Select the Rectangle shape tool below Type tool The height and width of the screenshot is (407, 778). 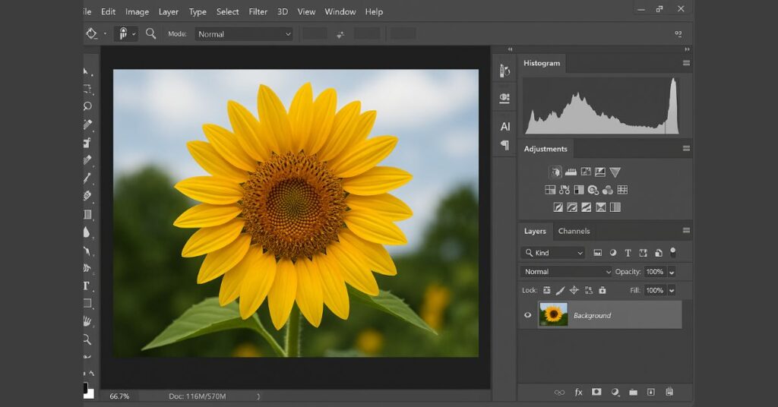[88, 304]
